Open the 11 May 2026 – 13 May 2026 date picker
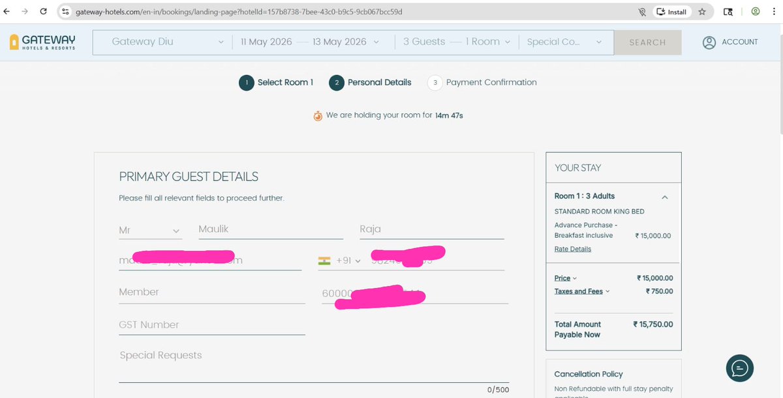The width and height of the screenshot is (783, 398). click(x=309, y=42)
